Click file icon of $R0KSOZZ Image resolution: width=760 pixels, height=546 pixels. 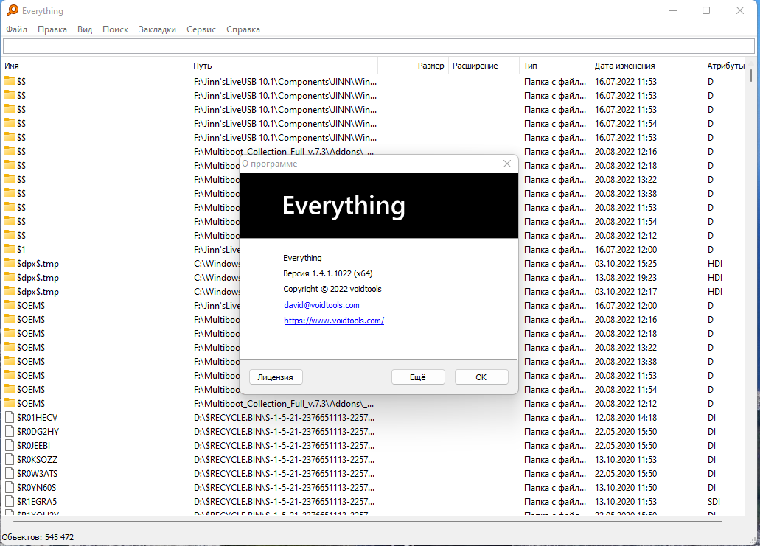tap(10, 460)
